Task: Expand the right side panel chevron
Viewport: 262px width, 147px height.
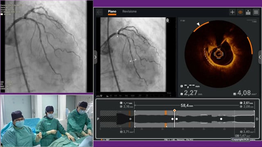Action: click(x=260, y=57)
